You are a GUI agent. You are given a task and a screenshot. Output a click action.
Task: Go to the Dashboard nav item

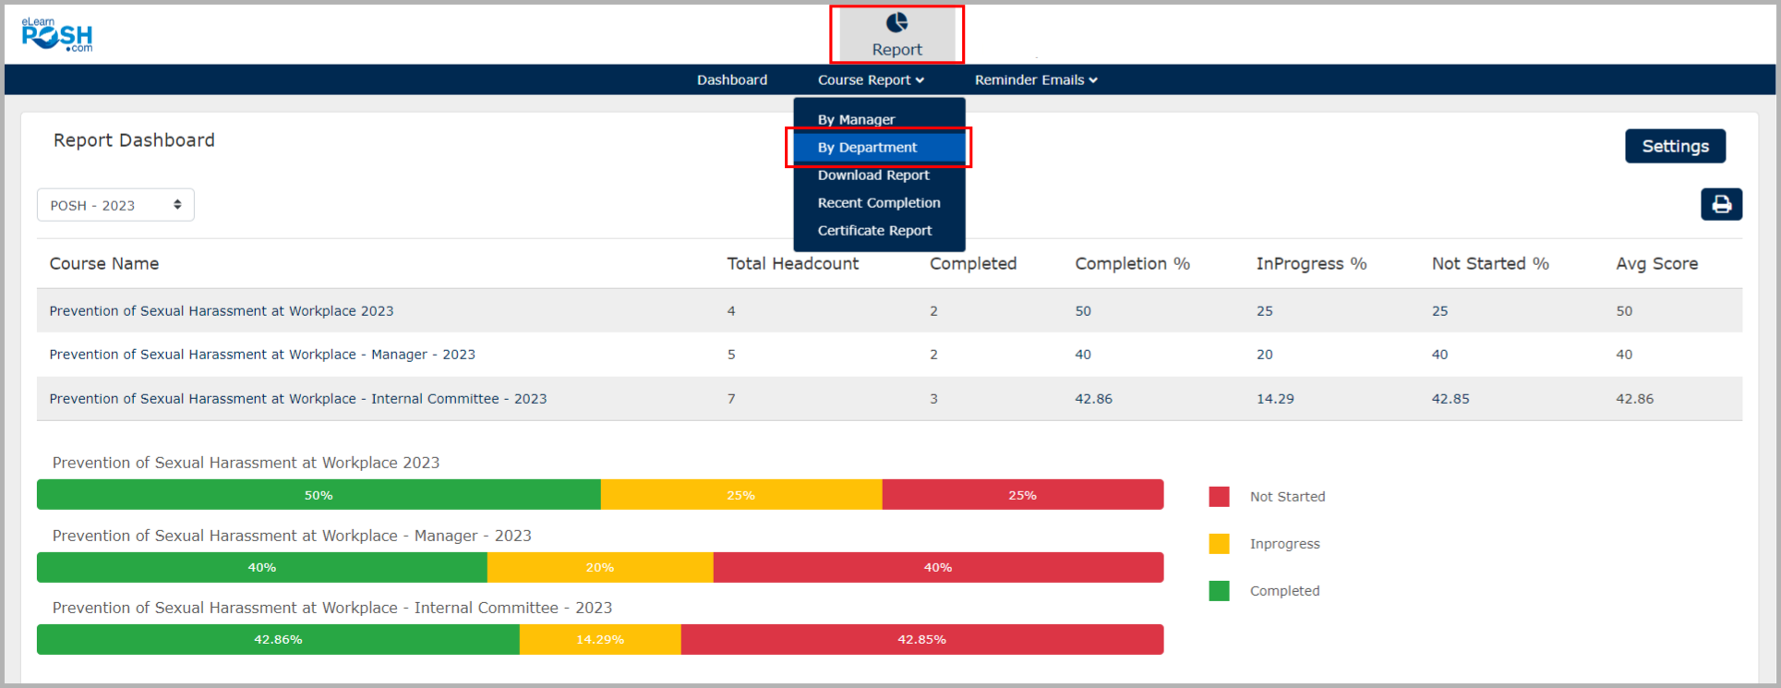pos(731,80)
